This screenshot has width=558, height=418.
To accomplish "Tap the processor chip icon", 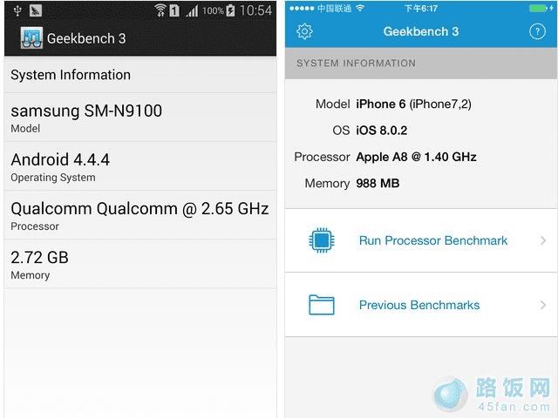I will pos(322,240).
